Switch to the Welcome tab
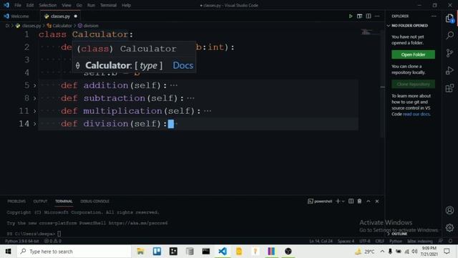Screen dimensions: 458x258 click(19, 16)
